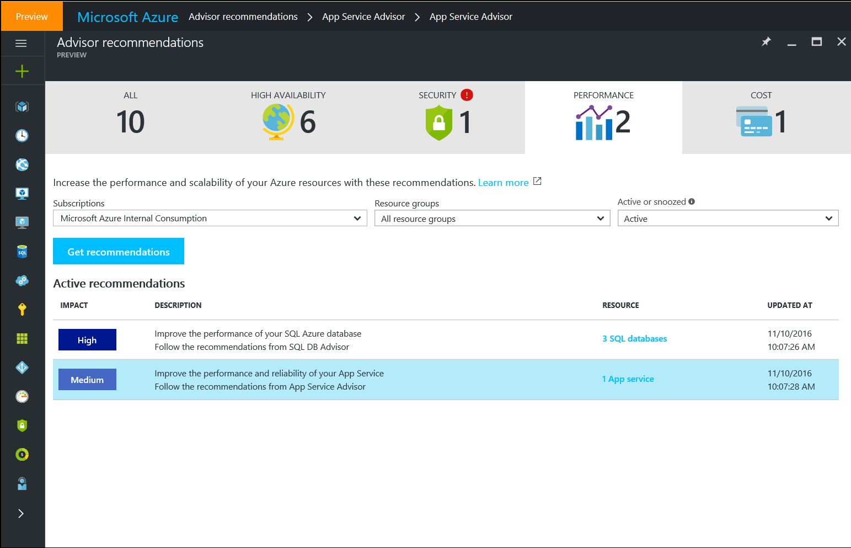Click the green plus New resource icon
This screenshot has height=548, width=851.
[22, 71]
